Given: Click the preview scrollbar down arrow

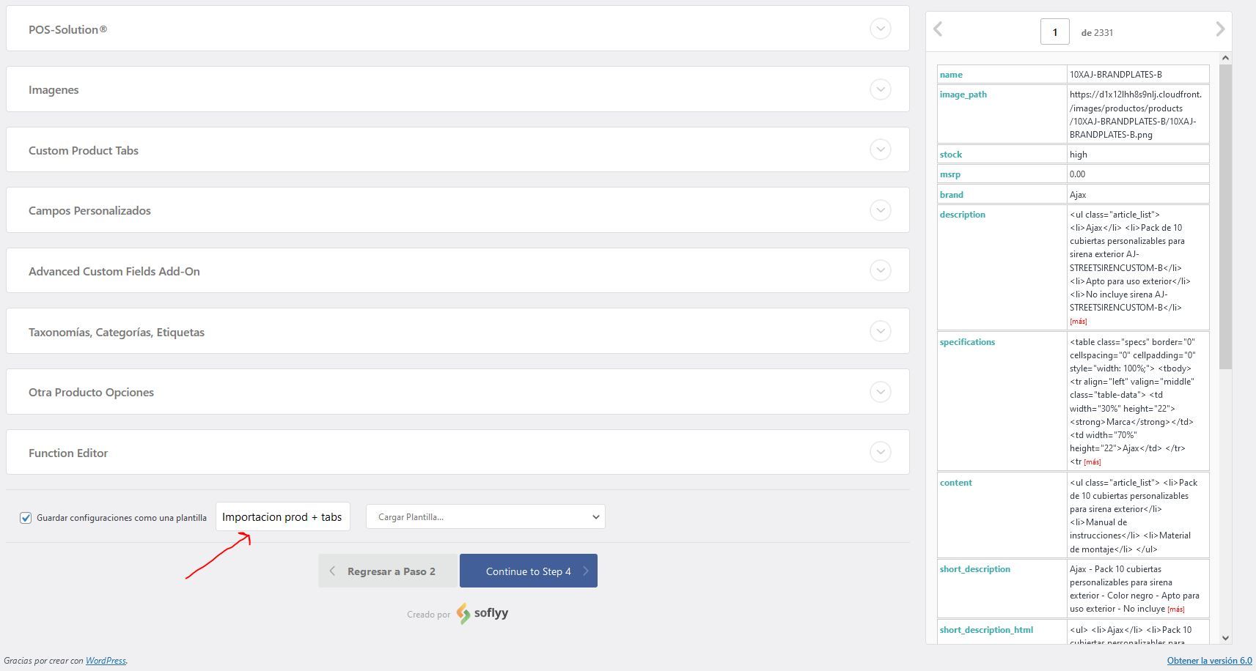Looking at the screenshot, I should pyautogui.click(x=1225, y=638).
